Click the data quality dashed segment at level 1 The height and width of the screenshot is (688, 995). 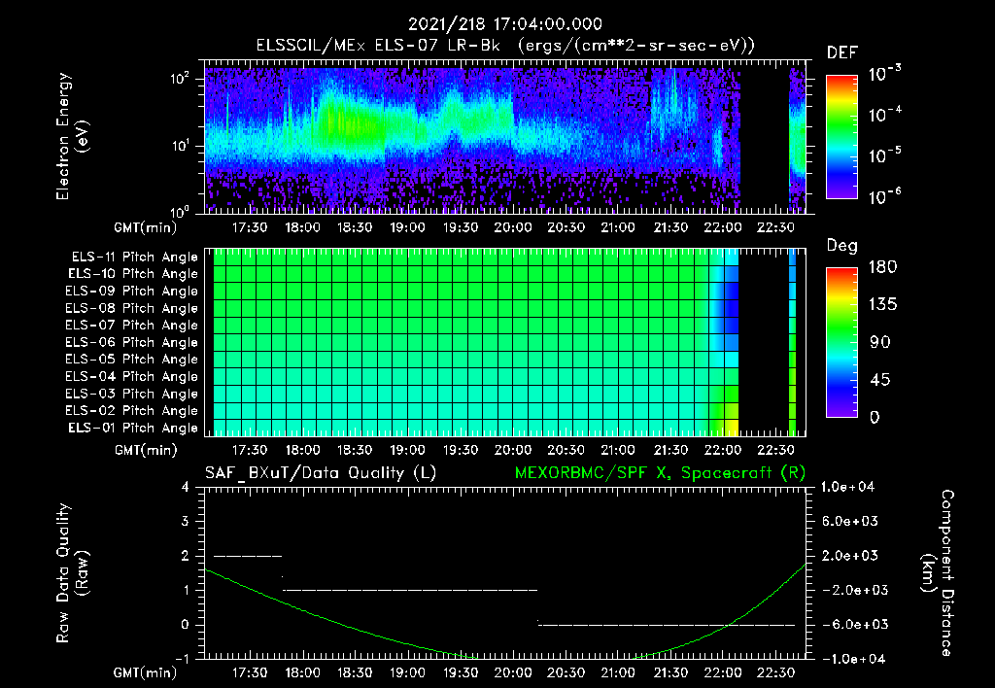point(410,590)
